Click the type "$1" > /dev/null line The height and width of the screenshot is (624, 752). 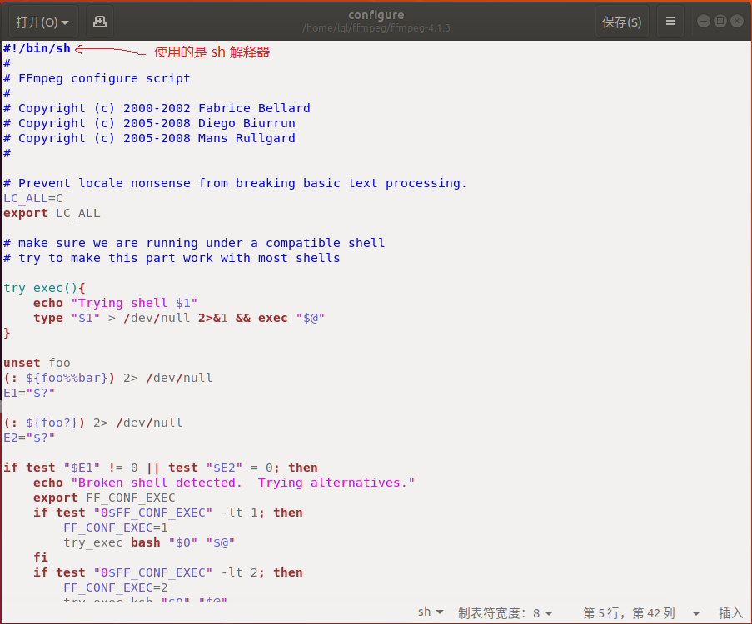pos(179,318)
